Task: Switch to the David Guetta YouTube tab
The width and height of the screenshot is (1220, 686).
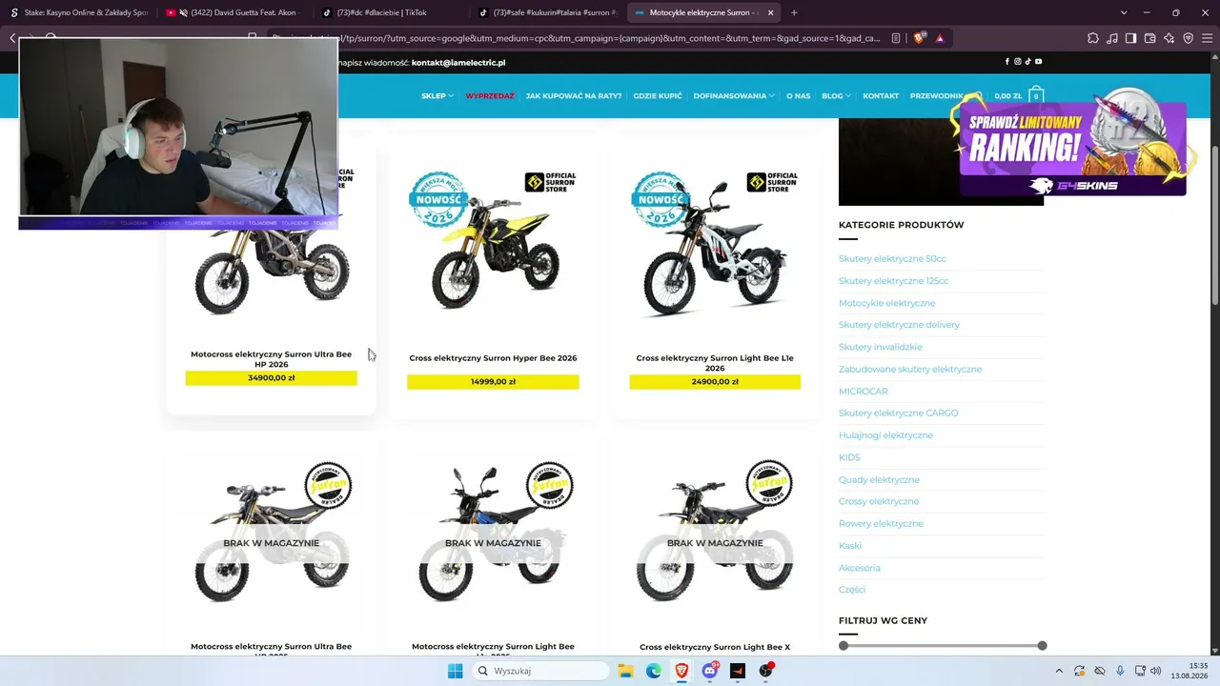Action: coord(235,12)
